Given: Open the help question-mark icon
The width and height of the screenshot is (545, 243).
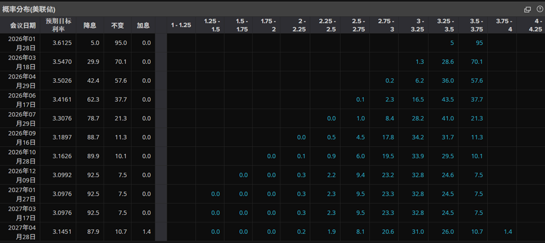Looking at the screenshot, I should coord(540,9).
